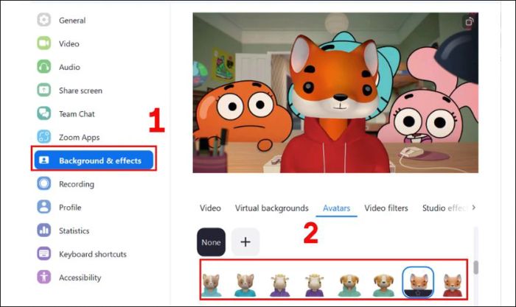Select the second dog avatar in green t-shirt
The height and width of the screenshot is (307, 516).
point(384,285)
